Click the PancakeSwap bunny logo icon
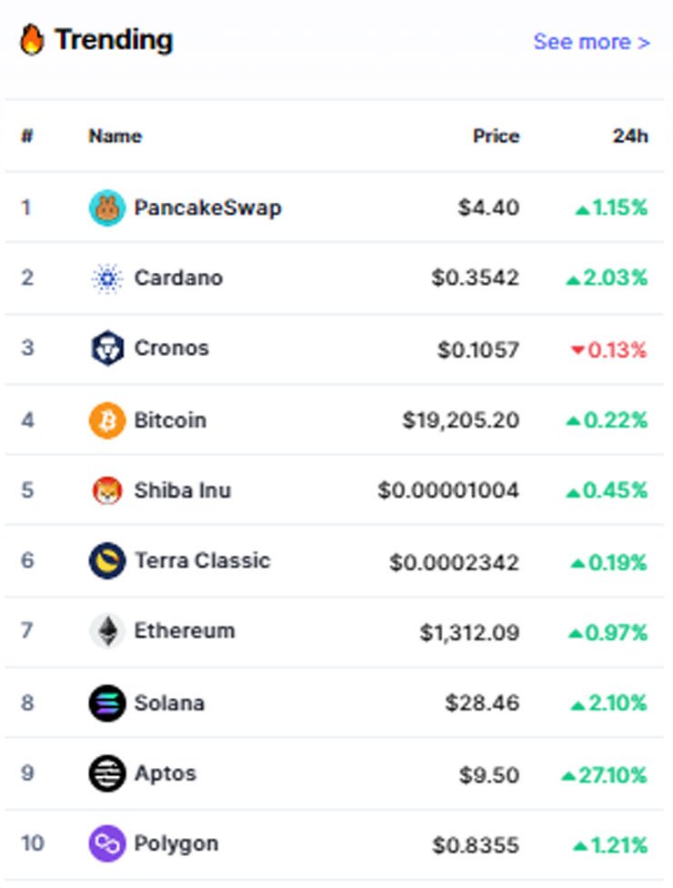673x888 pixels. (107, 207)
